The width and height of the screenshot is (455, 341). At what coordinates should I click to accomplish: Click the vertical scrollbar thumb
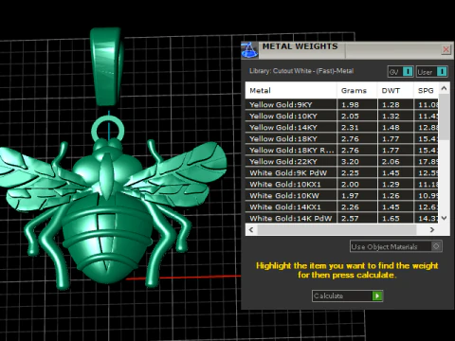[444, 117]
